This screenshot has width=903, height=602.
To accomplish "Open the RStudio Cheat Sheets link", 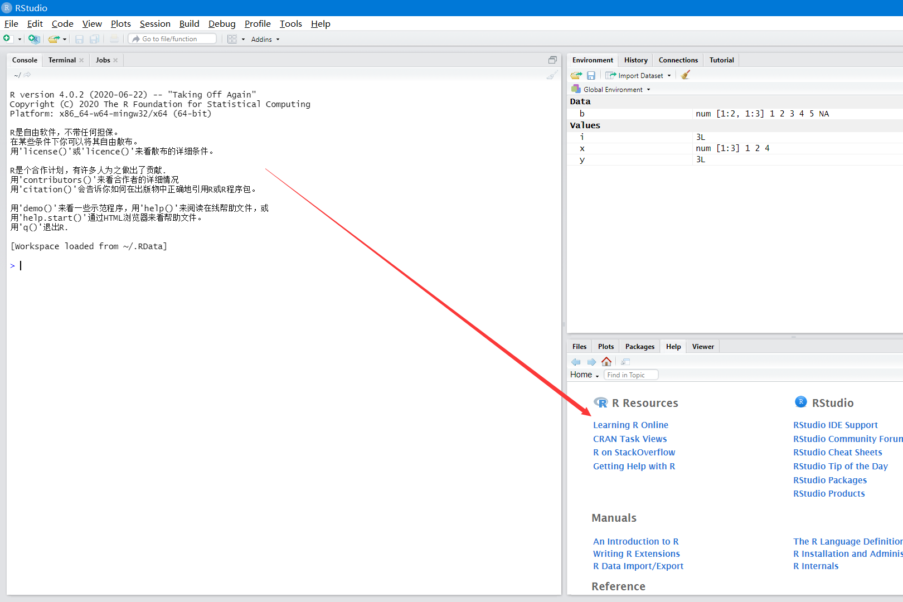I will [838, 452].
